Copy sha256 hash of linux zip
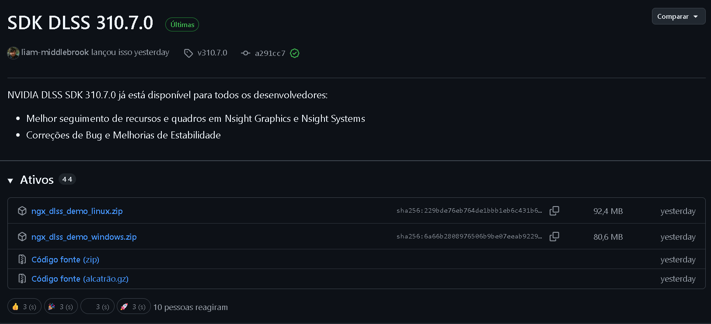Viewport: 711px width, 324px height. pyautogui.click(x=554, y=210)
